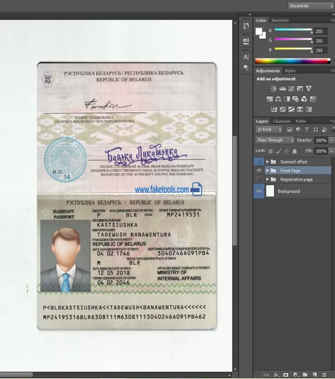
Task: Expand the Registration page group
Action: pos(267,180)
